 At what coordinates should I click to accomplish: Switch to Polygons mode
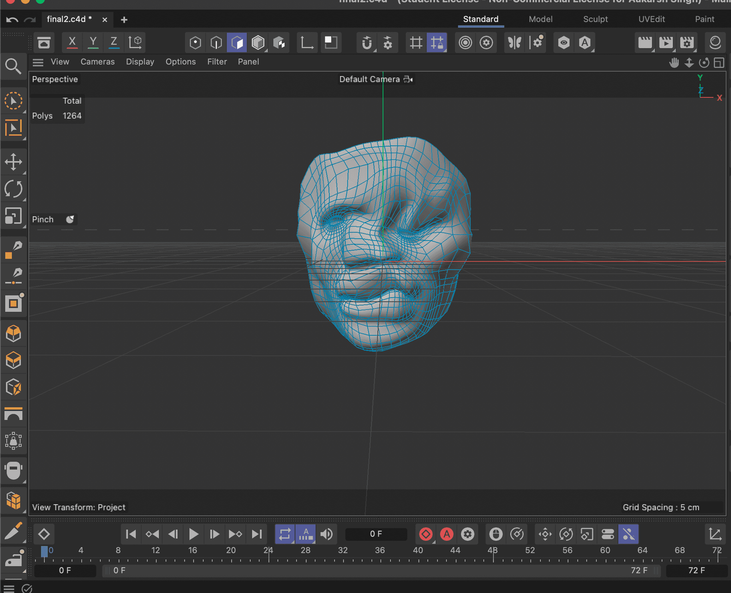tap(237, 43)
